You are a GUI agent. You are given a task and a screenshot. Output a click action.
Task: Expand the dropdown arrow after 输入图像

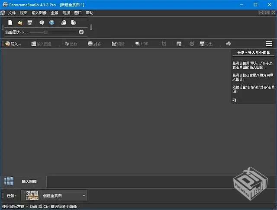(x=60, y=46)
